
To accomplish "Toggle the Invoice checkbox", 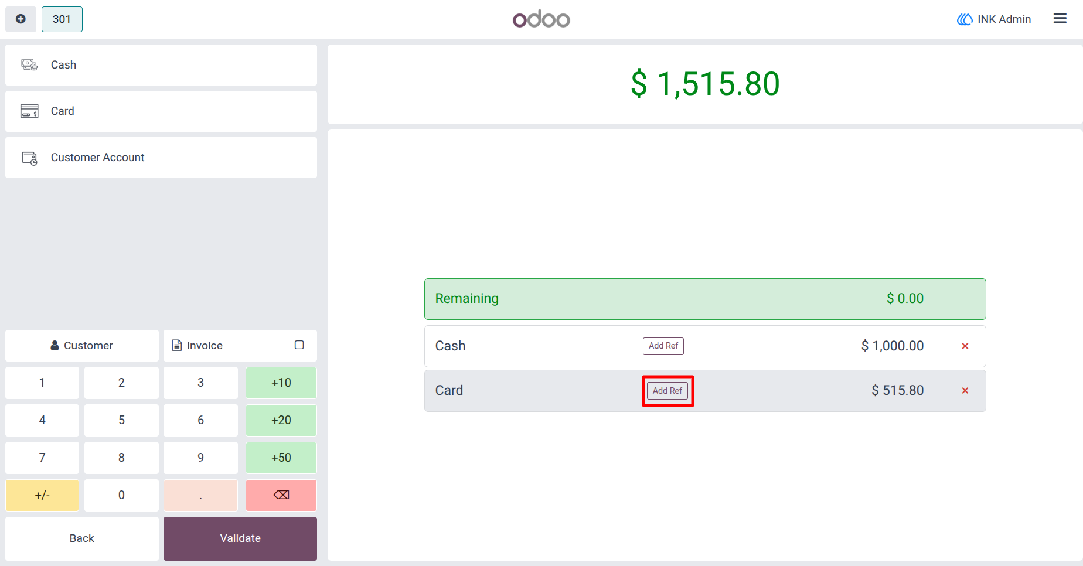I will click(x=299, y=345).
